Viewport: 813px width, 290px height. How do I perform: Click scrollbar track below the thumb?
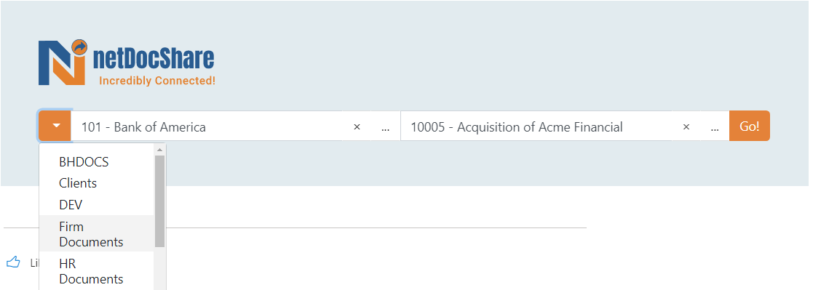pyautogui.click(x=159, y=268)
